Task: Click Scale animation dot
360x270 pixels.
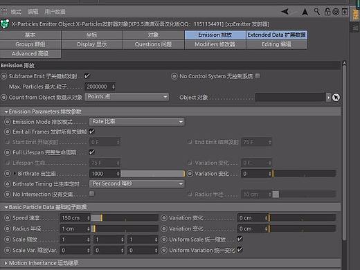Action: coord(8,240)
